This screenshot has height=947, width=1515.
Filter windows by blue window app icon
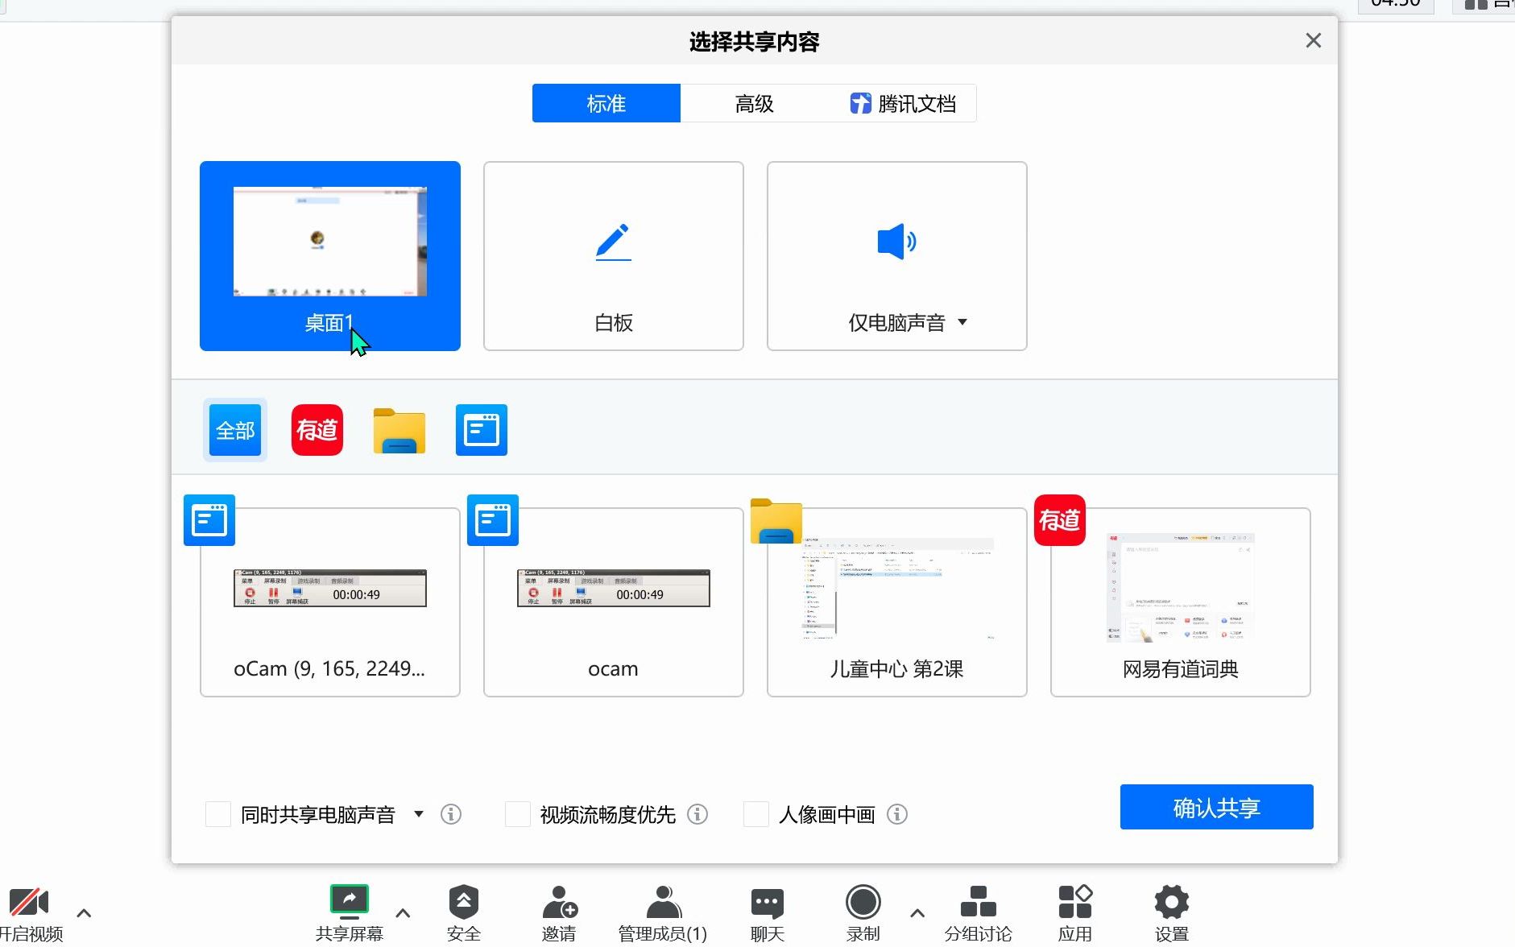(x=482, y=430)
